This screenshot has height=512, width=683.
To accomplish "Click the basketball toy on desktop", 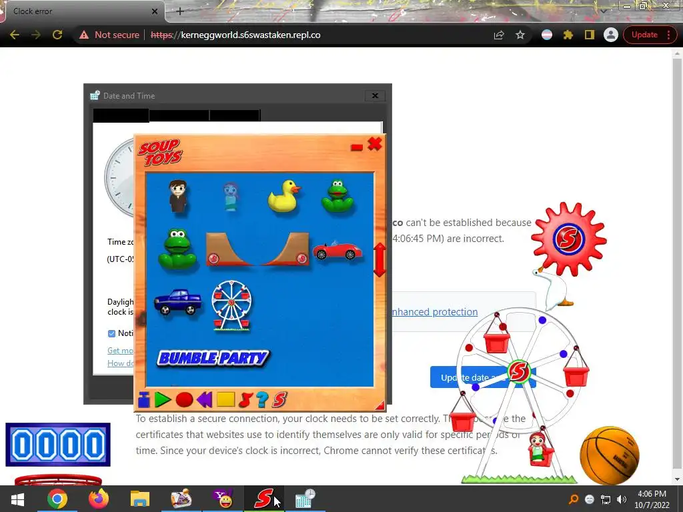I will click(x=610, y=455).
